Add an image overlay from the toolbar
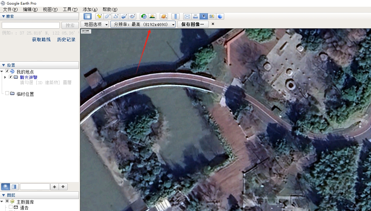371x211 pixels. [x=124, y=16]
